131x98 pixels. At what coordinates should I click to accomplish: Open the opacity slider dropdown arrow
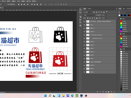[106, 15]
